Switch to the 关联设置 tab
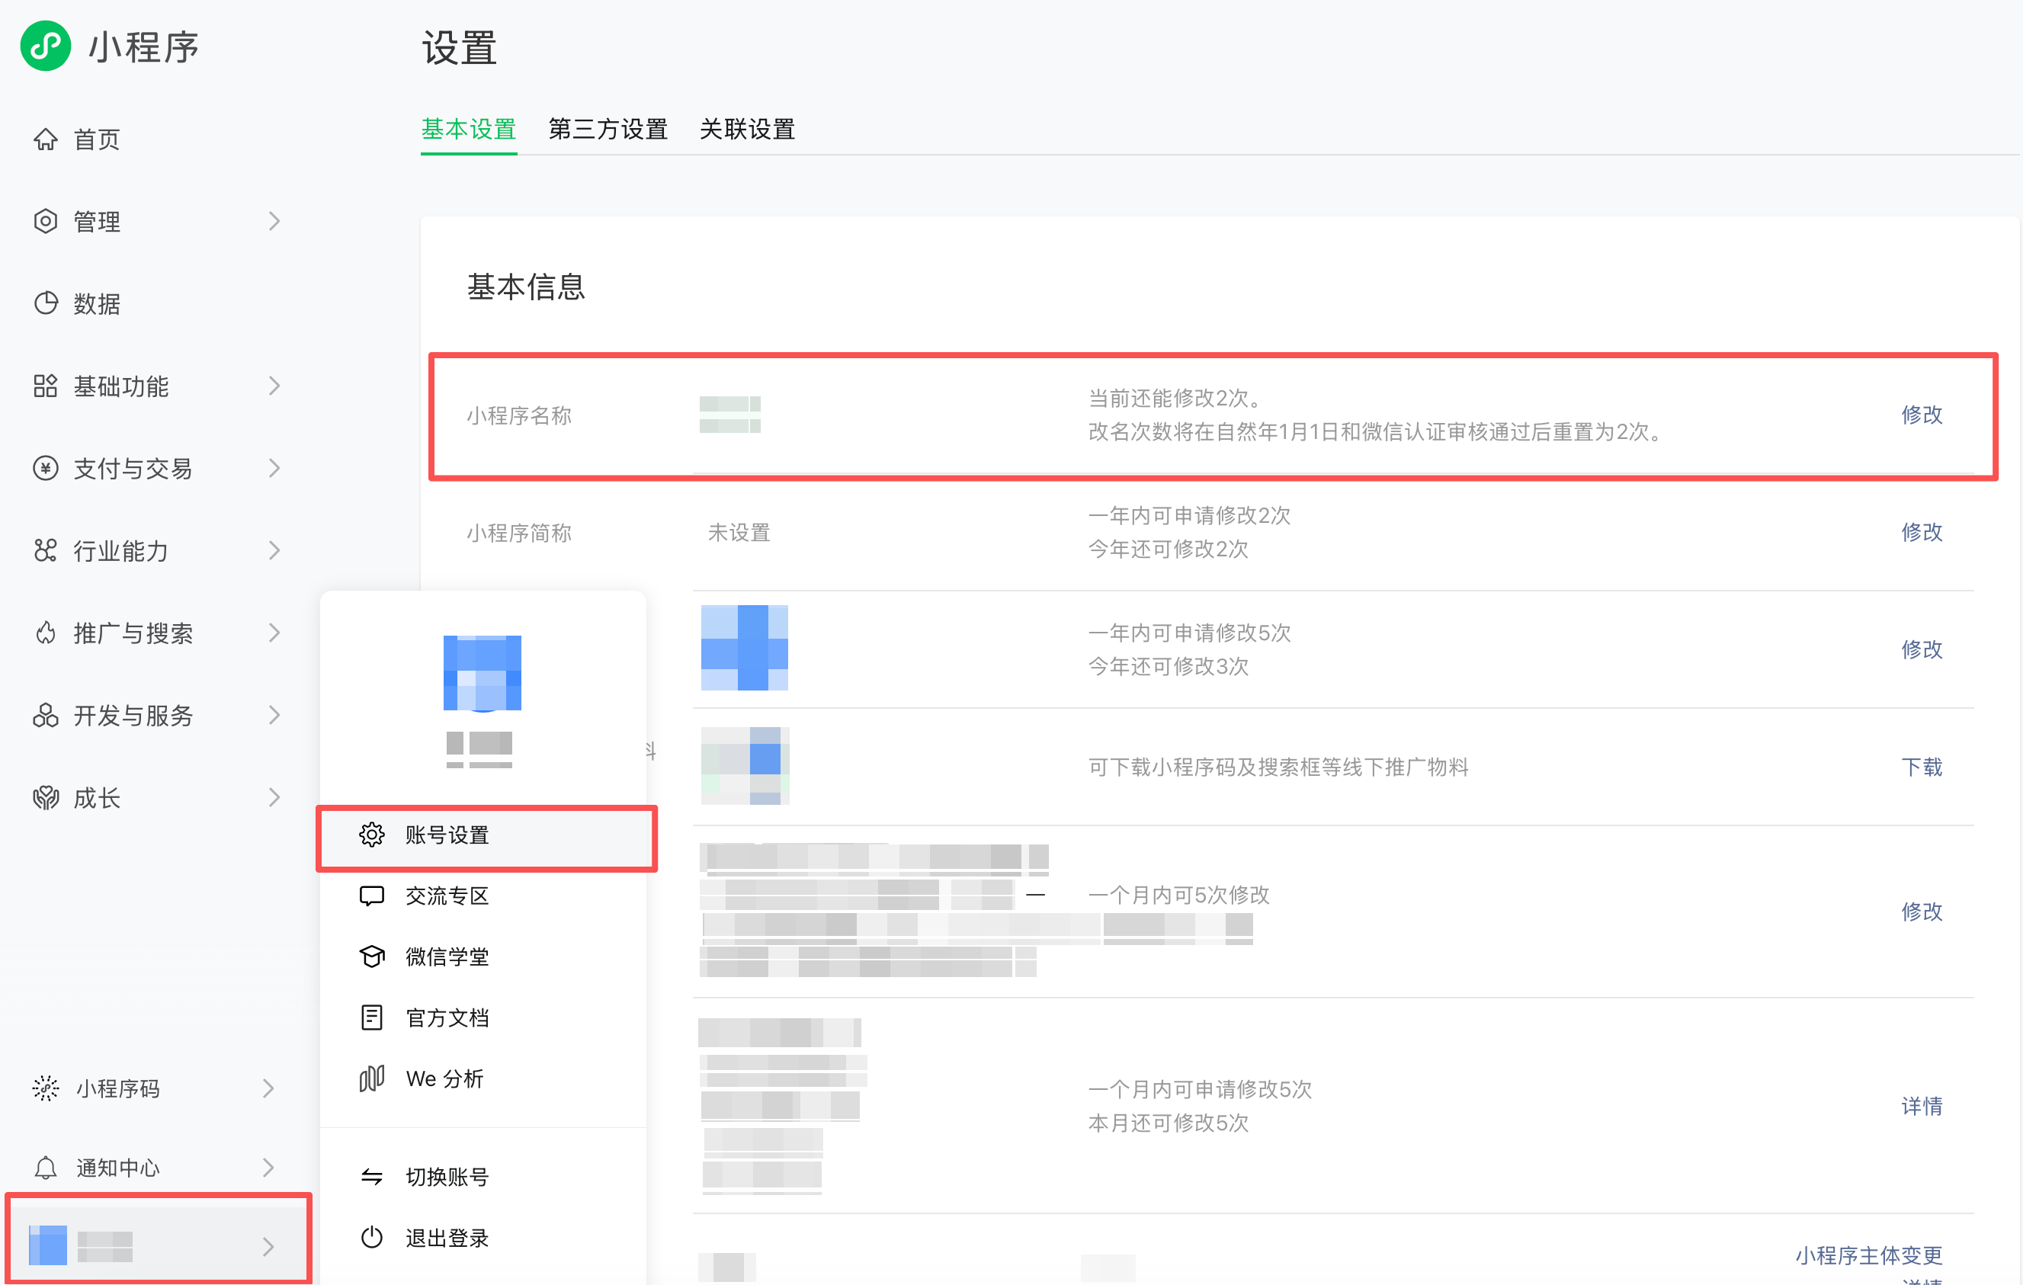 (x=747, y=130)
